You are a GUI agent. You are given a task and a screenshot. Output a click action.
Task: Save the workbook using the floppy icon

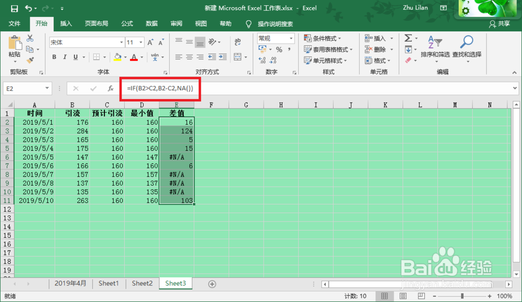(x=14, y=8)
